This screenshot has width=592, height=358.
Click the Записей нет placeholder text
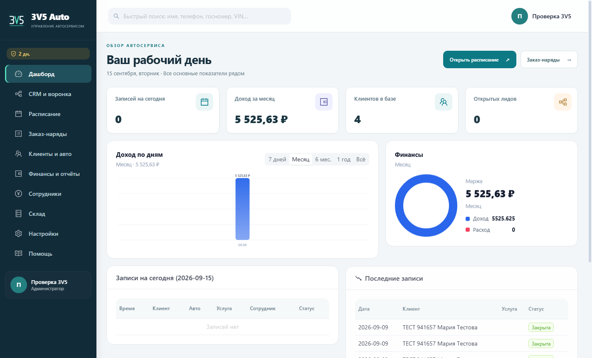coord(222,327)
